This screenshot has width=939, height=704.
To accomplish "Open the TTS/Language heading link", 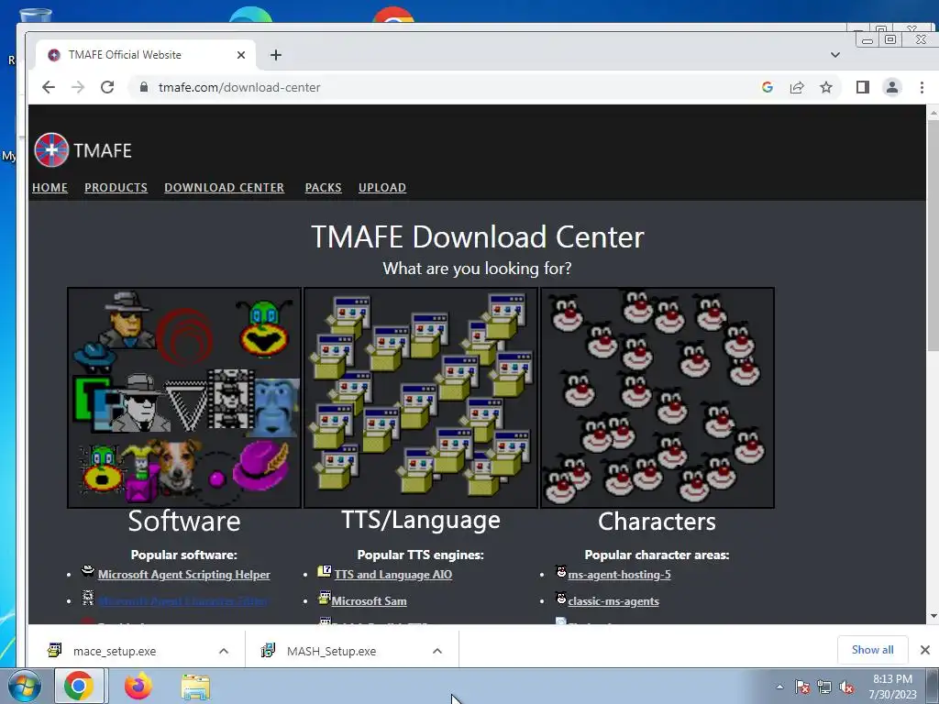I will [420, 520].
